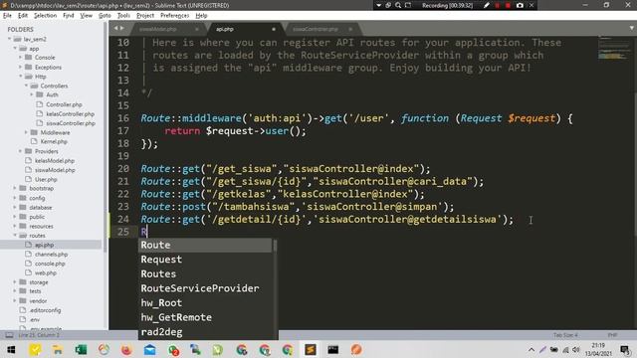Image resolution: width=637 pixels, height=358 pixels.
Task: Open the Edit menu
Action: click(x=23, y=16)
